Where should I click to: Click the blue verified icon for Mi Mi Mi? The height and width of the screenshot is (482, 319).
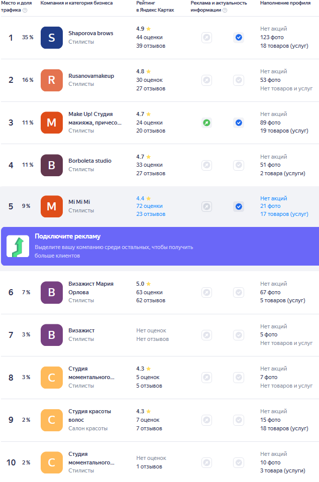click(239, 206)
